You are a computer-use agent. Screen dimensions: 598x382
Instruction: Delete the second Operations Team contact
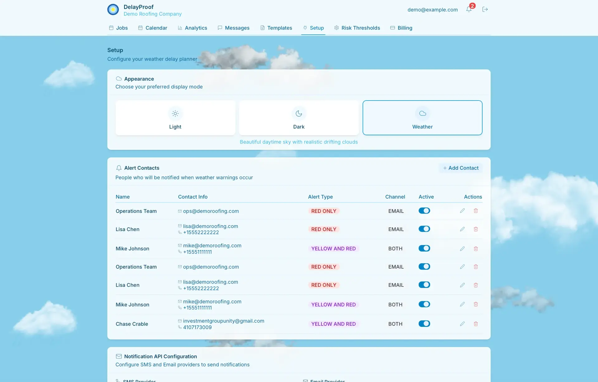(476, 266)
